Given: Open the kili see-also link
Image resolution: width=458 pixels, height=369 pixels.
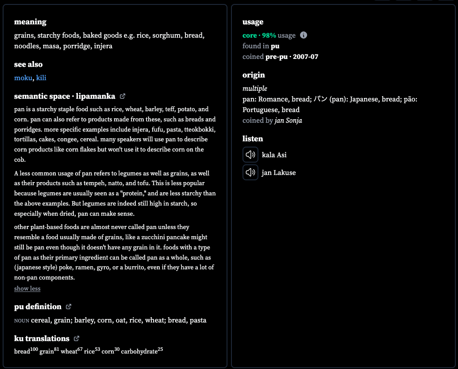Looking at the screenshot, I should tap(41, 78).
